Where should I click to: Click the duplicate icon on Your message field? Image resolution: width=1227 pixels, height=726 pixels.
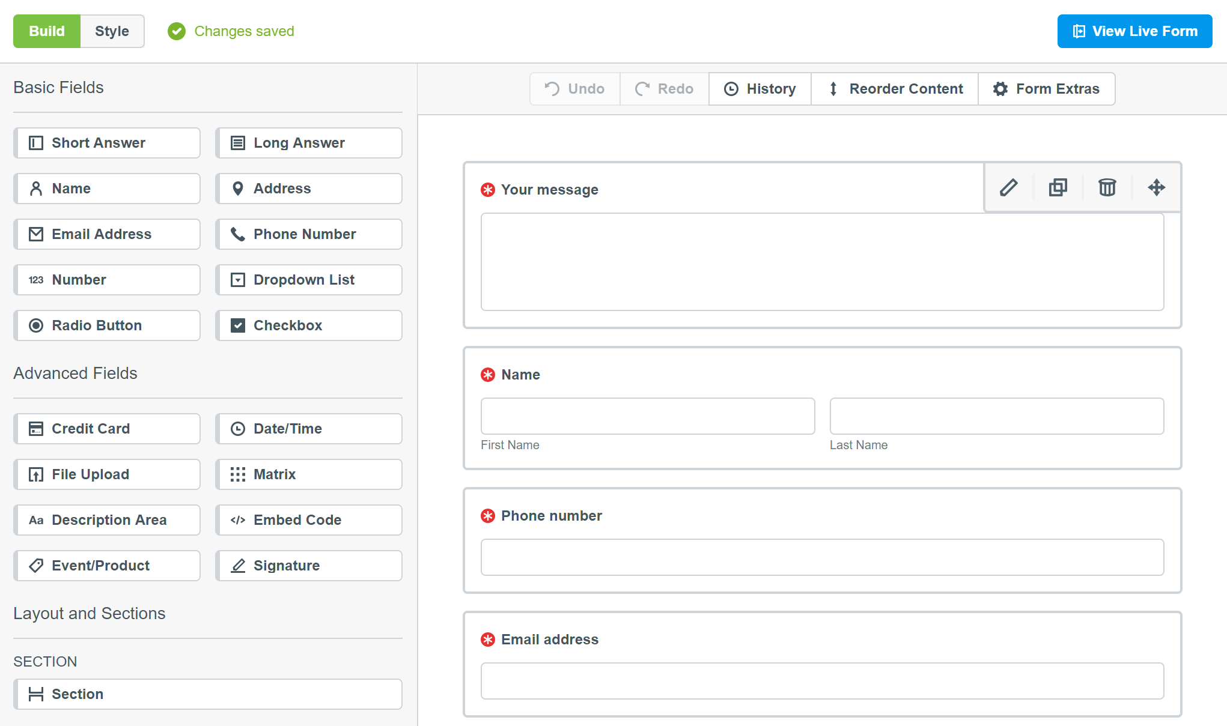point(1057,187)
